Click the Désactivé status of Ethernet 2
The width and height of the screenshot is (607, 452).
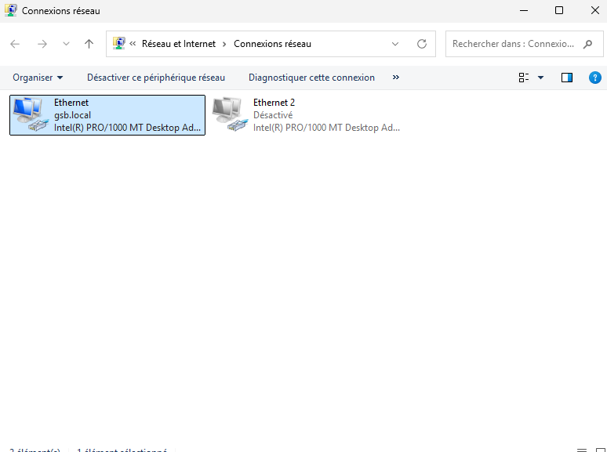click(273, 115)
